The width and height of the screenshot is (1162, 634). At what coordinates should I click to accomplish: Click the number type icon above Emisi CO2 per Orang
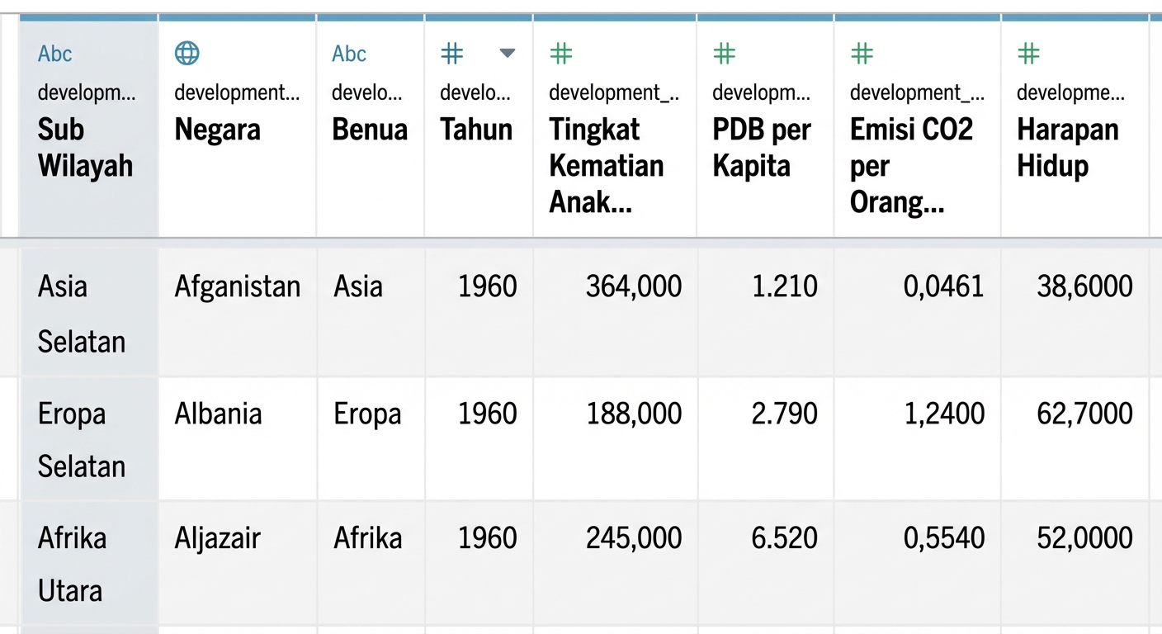(862, 54)
